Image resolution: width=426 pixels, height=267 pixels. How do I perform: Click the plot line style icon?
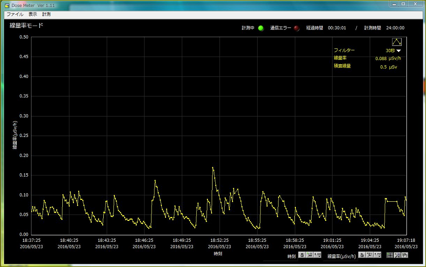[397, 41]
